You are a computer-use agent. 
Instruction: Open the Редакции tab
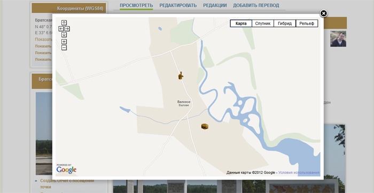215,5
